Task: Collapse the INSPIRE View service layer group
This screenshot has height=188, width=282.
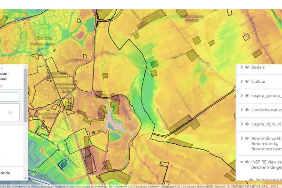Action: [242, 161]
